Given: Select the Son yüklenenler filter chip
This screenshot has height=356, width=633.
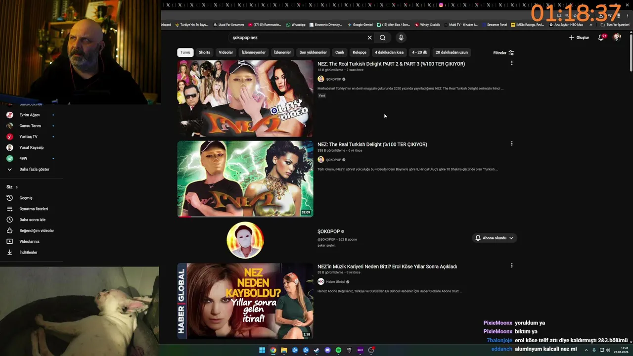Looking at the screenshot, I should point(313,52).
